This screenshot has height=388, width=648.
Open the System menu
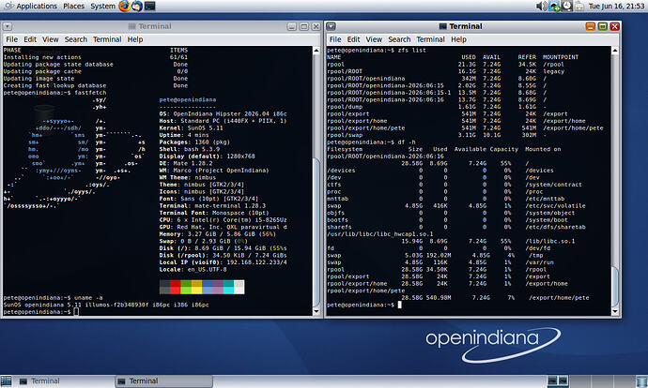(102, 6)
